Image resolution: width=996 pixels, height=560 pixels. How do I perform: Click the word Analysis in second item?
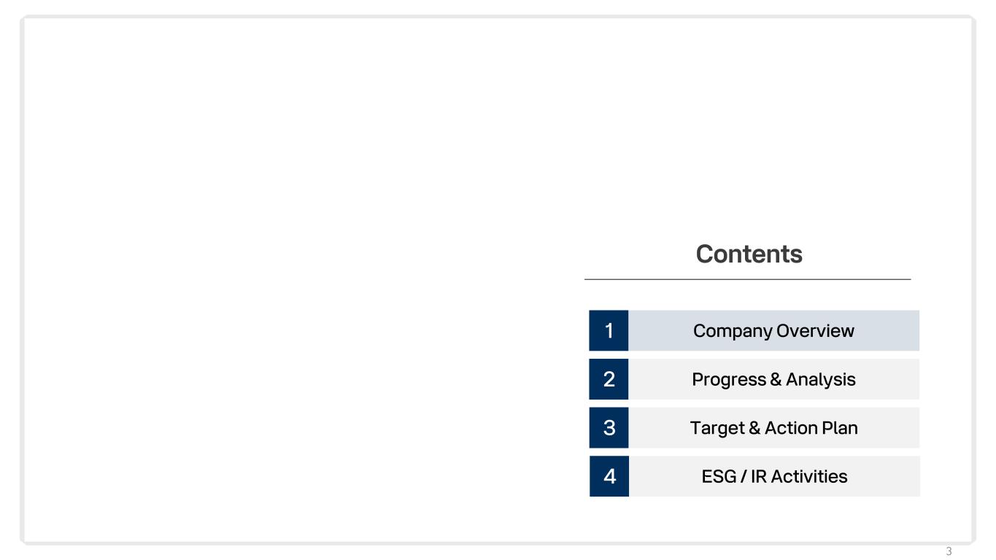coord(821,379)
